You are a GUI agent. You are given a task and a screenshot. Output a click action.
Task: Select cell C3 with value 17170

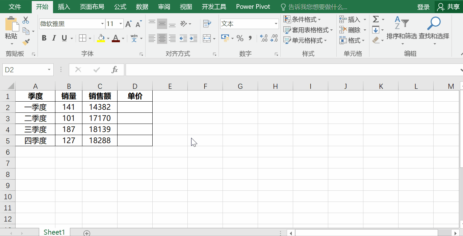(100, 118)
